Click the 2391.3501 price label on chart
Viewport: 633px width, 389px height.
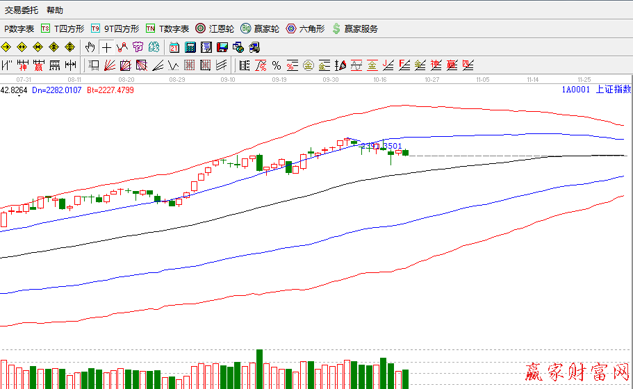[381, 146]
